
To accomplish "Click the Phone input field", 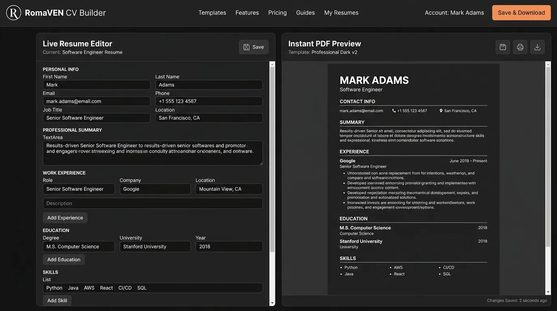I will [209, 101].
